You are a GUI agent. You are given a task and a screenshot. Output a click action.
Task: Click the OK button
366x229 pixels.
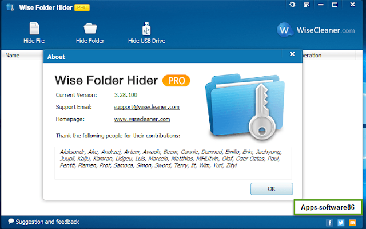[272, 189]
